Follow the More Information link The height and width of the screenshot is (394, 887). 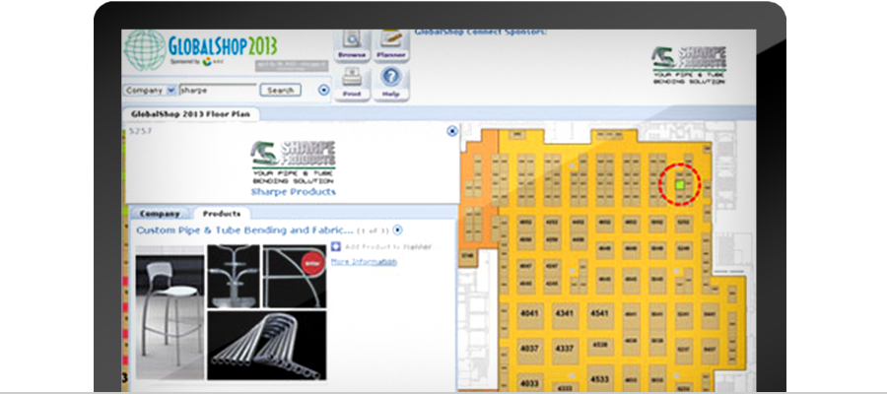(364, 261)
